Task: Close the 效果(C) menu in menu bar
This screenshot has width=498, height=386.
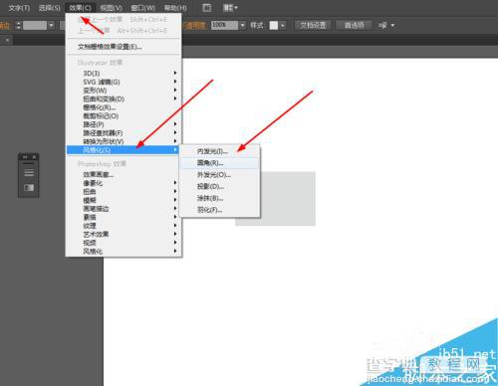Action: (80, 8)
